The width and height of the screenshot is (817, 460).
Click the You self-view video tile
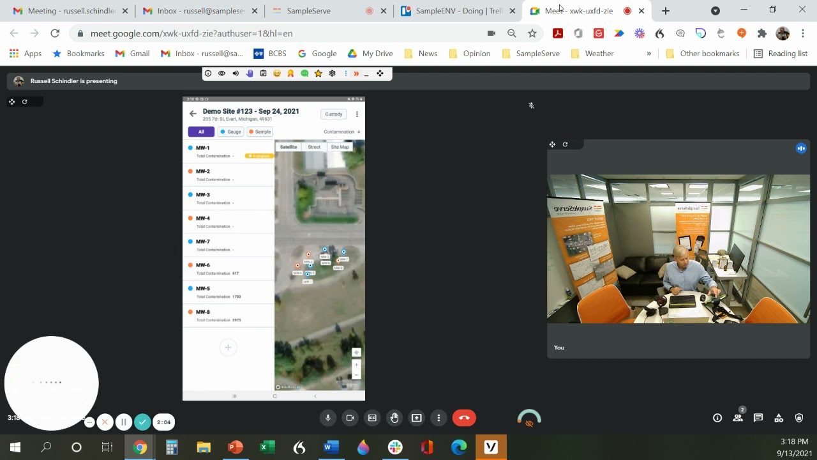pyautogui.click(x=678, y=249)
